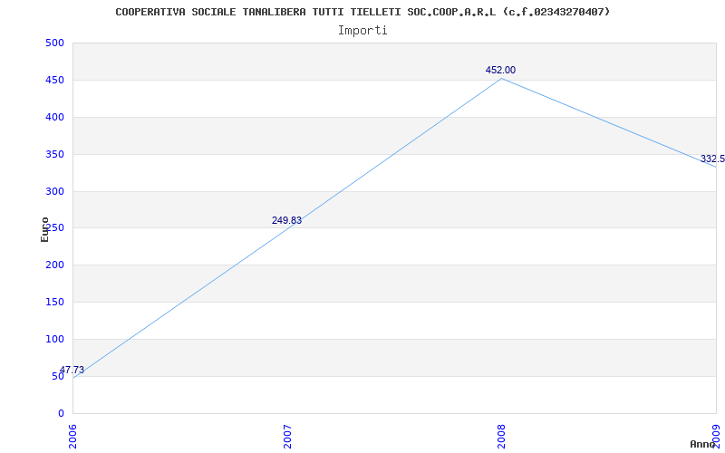Click the 2006 x-axis label
This screenshot has height=453, width=725.
coord(73,437)
